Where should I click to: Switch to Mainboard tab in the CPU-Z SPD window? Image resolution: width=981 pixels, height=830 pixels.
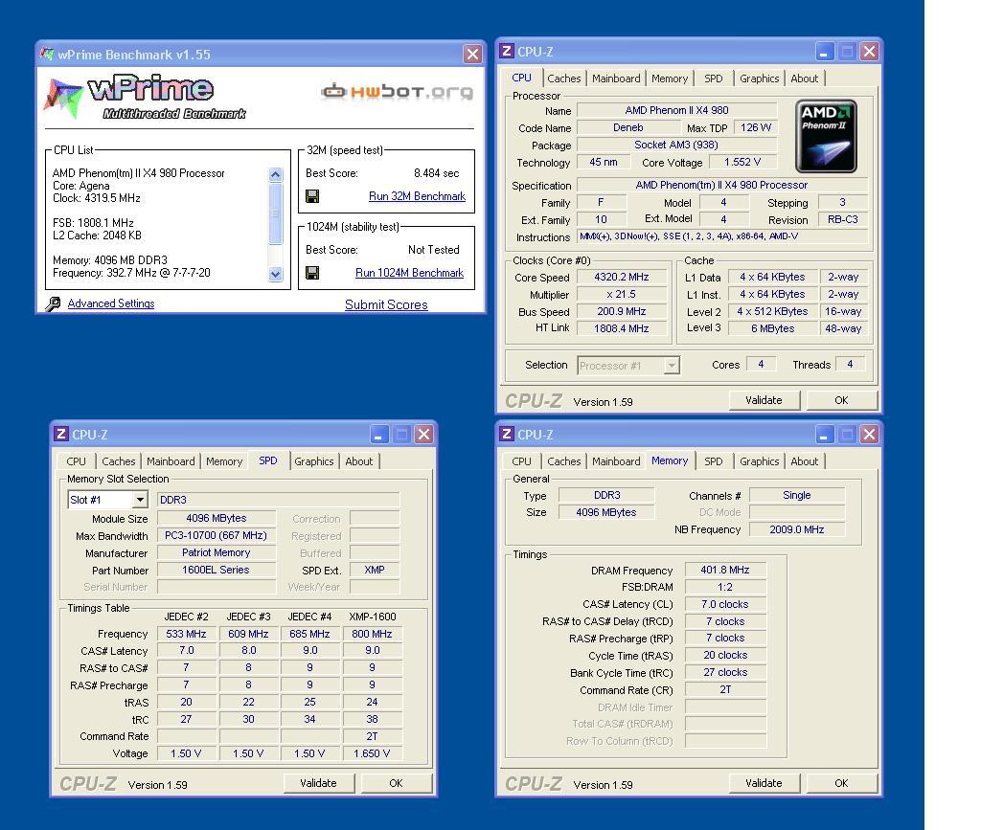click(x=171, y=461)
